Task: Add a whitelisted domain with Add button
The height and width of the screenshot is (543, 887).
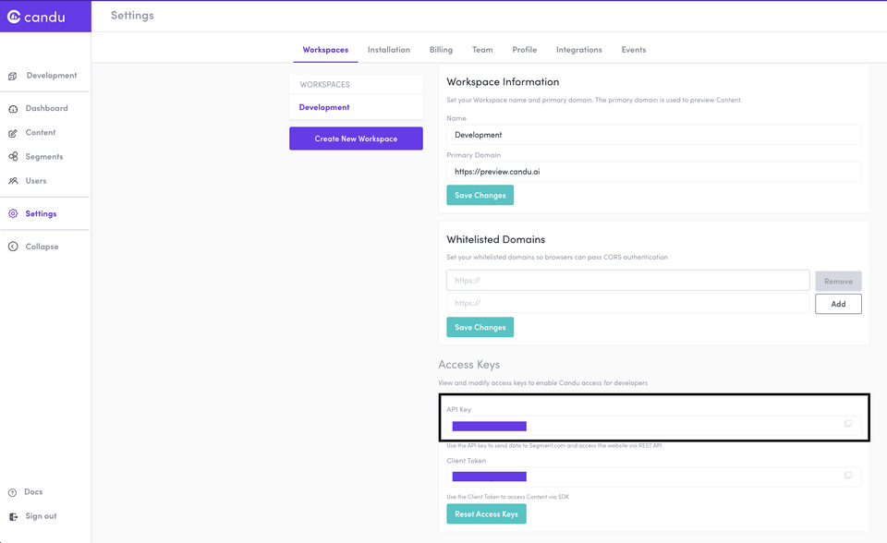Action: [838, 304]
